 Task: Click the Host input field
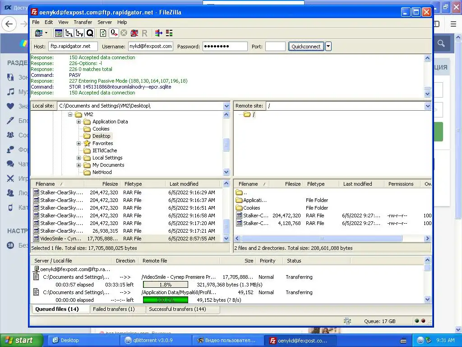point(73,47)
